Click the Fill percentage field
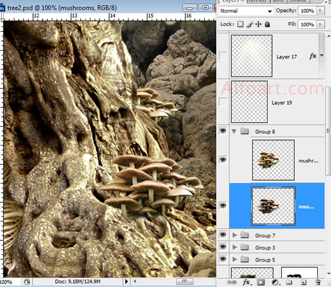 tap(307, 24)
